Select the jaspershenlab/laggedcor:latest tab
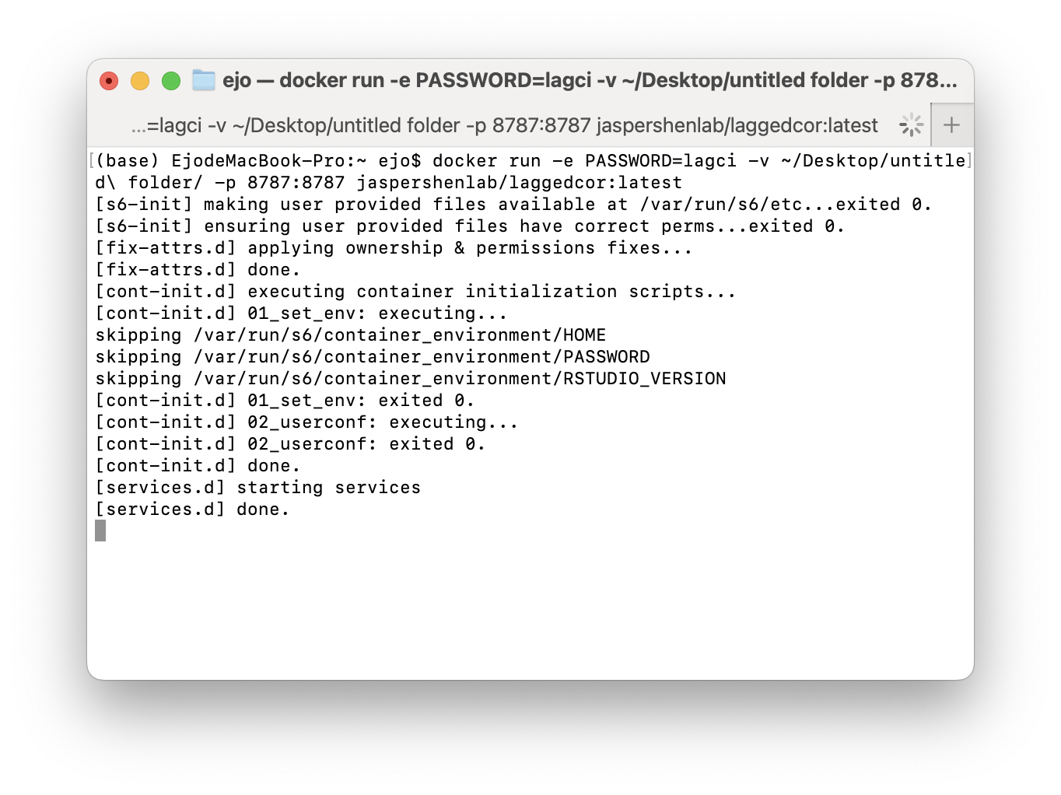1061x795 pixels. point(504,125)
